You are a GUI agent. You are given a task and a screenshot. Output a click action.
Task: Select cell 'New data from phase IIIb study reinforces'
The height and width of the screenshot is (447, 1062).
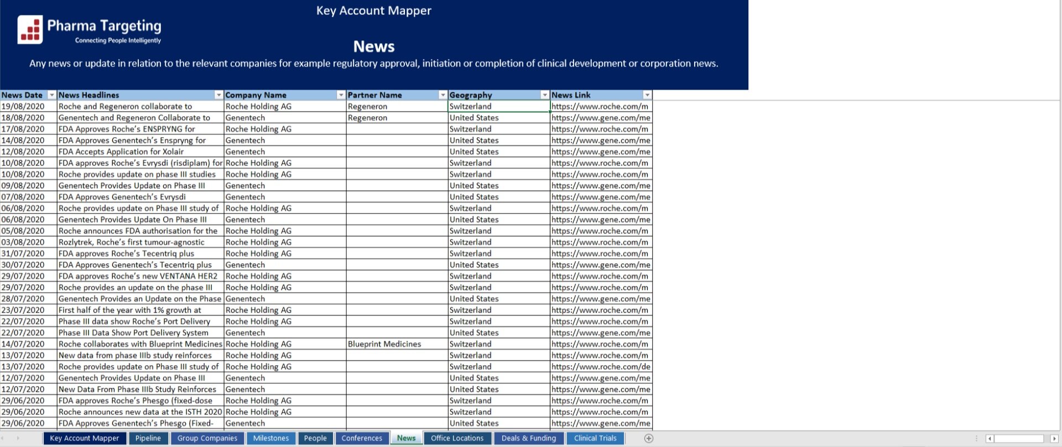point(140,356)
